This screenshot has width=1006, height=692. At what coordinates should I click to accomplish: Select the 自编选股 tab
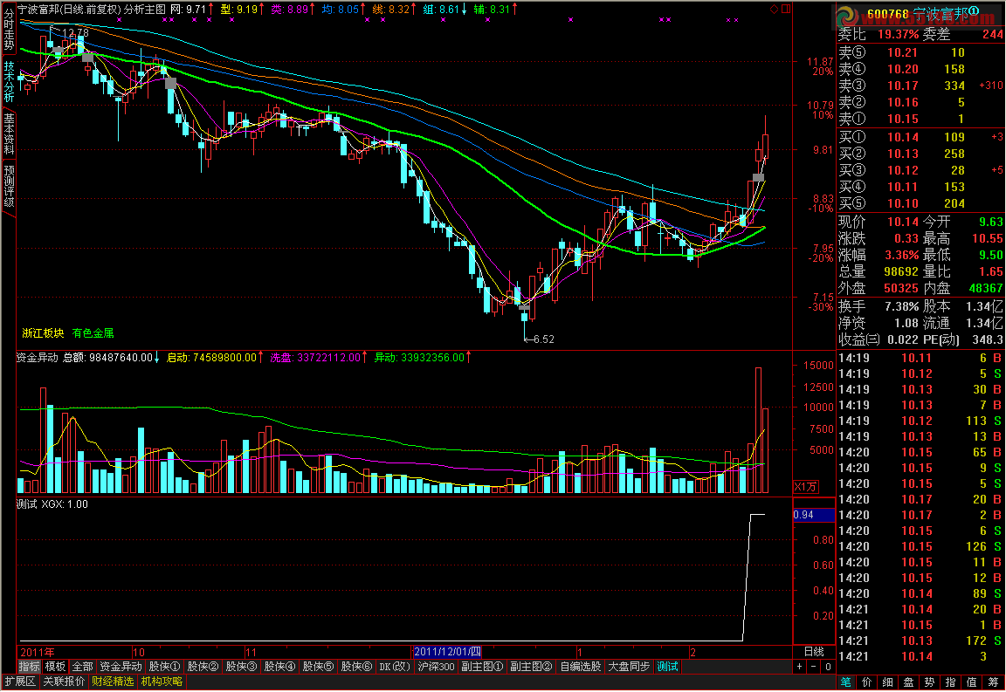(580, 667)
